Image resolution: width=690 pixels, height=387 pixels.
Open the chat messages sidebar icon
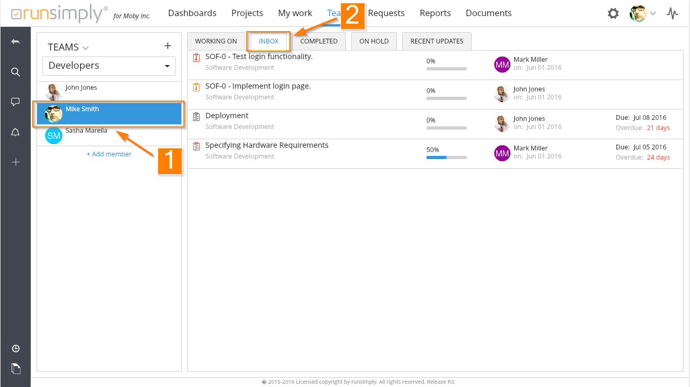(x=16, y=102)
